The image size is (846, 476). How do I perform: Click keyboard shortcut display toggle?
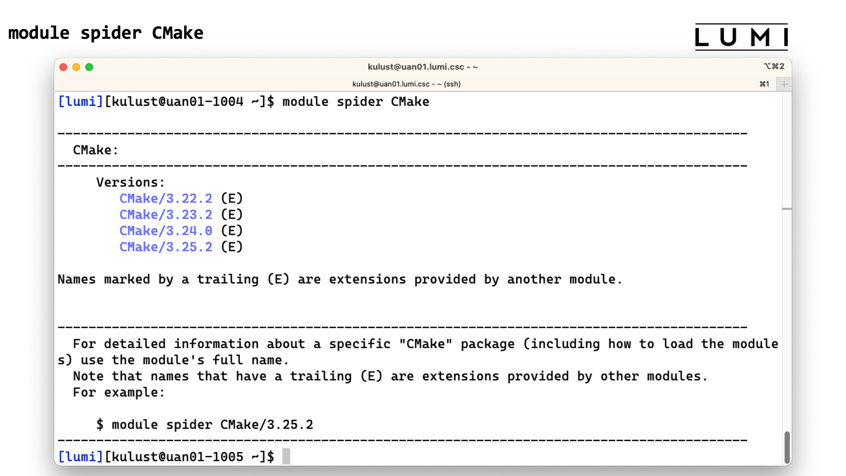(773, 66)
